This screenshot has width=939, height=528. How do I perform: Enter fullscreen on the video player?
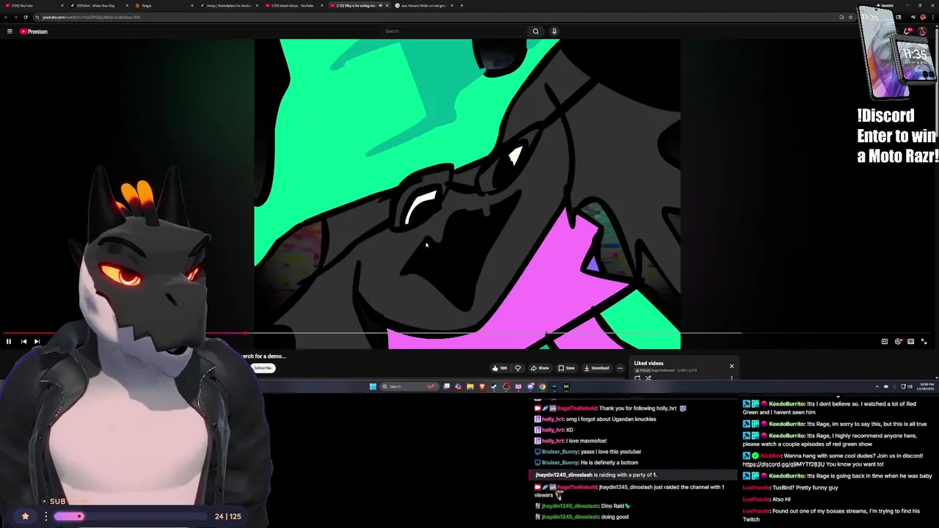924,342
